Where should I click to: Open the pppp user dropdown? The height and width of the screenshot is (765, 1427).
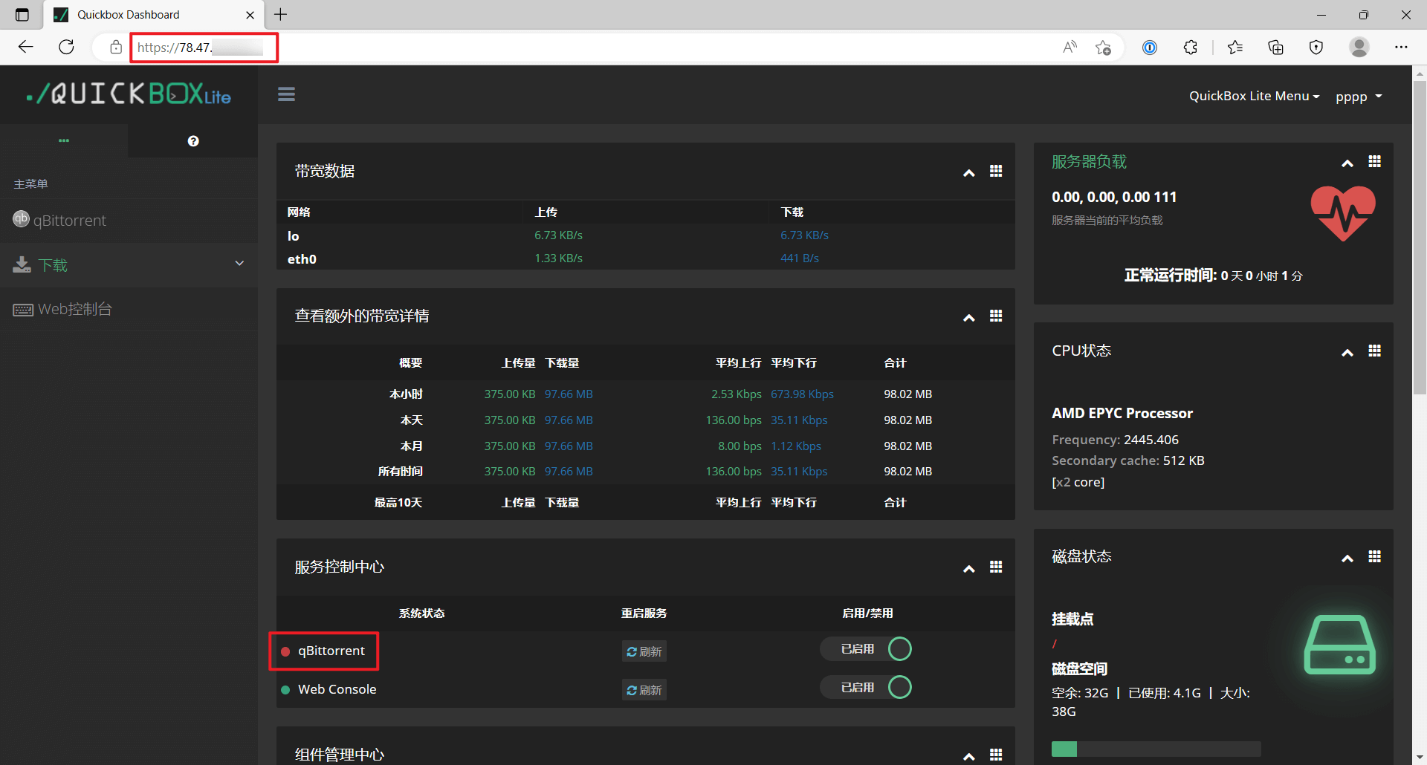click(x=1358, y=97)
